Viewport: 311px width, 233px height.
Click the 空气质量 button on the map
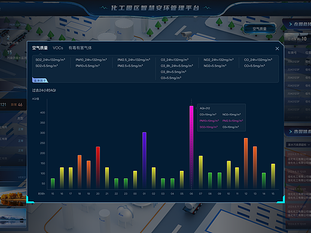(260, 29)
